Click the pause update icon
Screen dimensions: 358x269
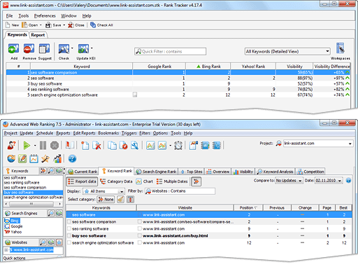(x=43, y=146)
